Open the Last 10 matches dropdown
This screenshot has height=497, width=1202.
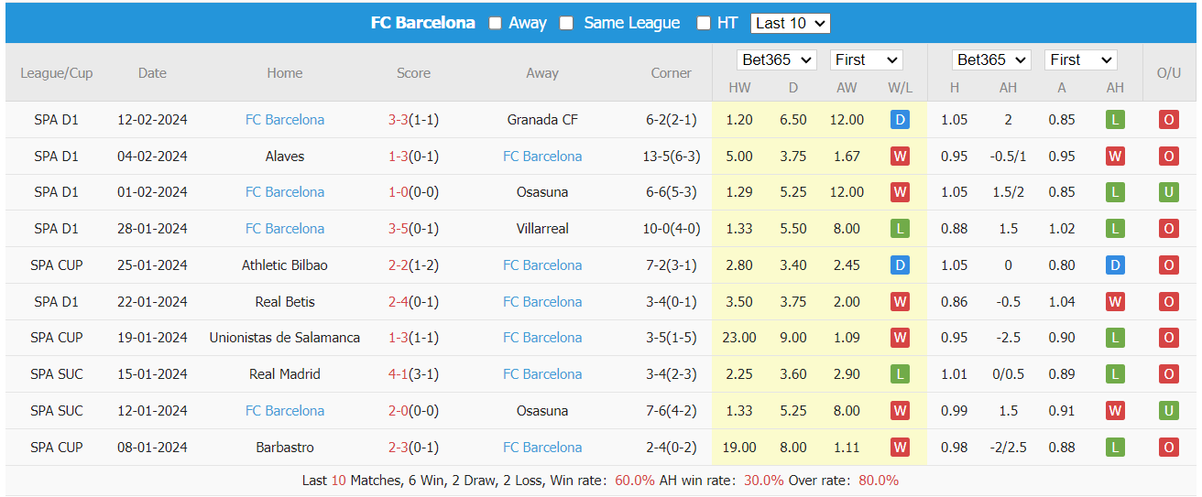coord(790,23)
